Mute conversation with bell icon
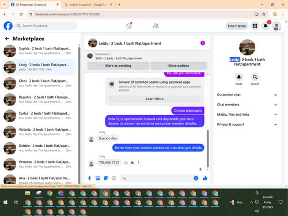Image resolution: width=288 pixels, height=216 pixels. 239,77
